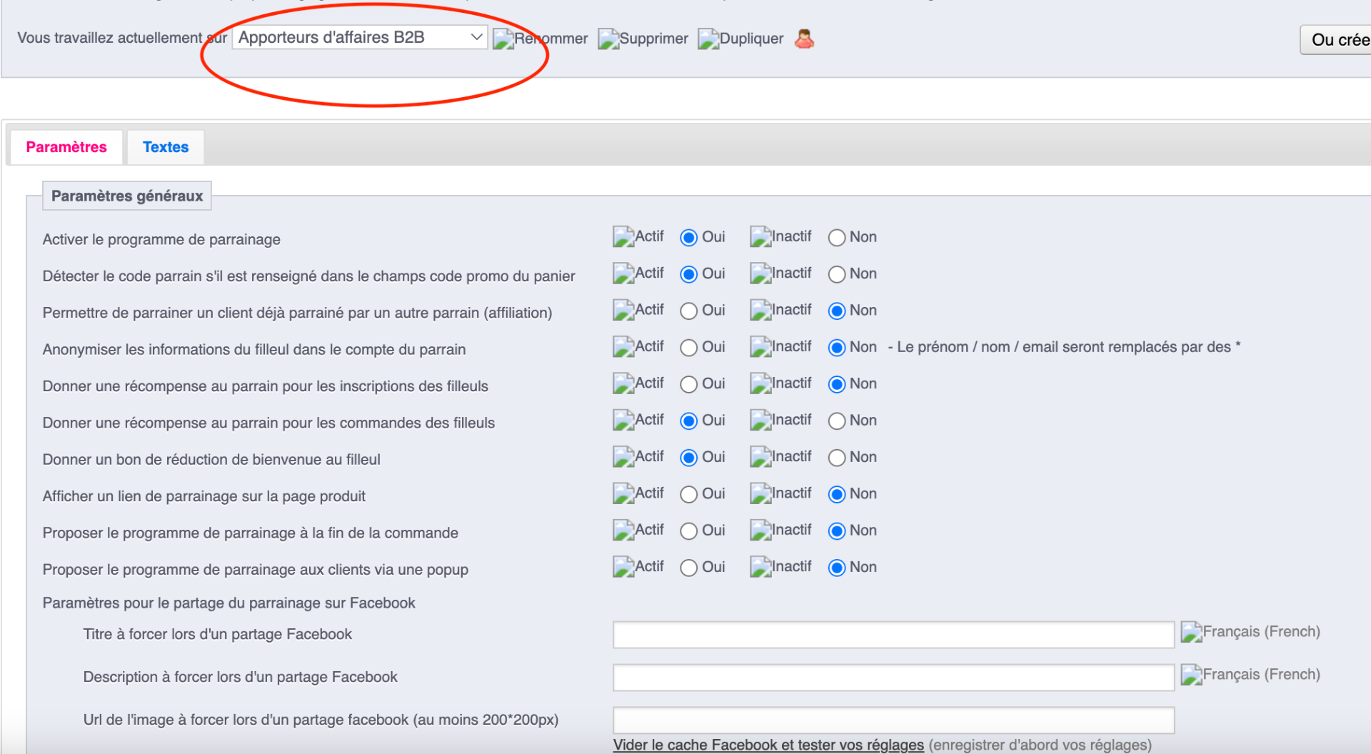Click the "Vous travaillez actuellement sur" label
Viewport: 1371px width, 754px height.
pyautogui.click(x=122, y=38)
